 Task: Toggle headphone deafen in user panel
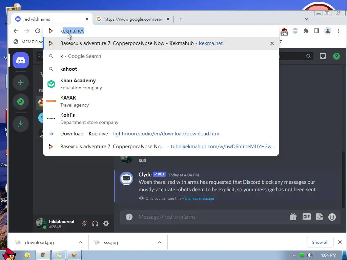[x=95, y=223]
